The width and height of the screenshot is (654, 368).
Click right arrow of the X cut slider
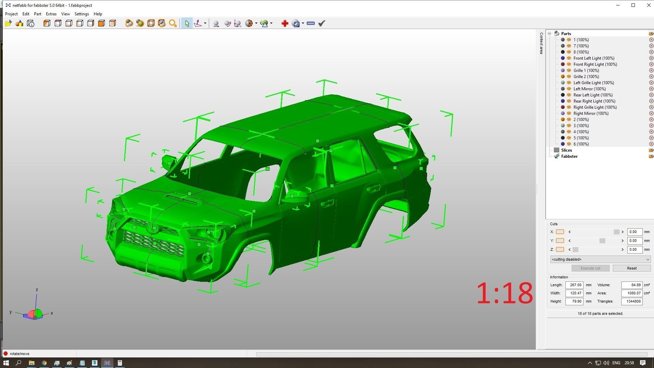click(x=622, y=232)
